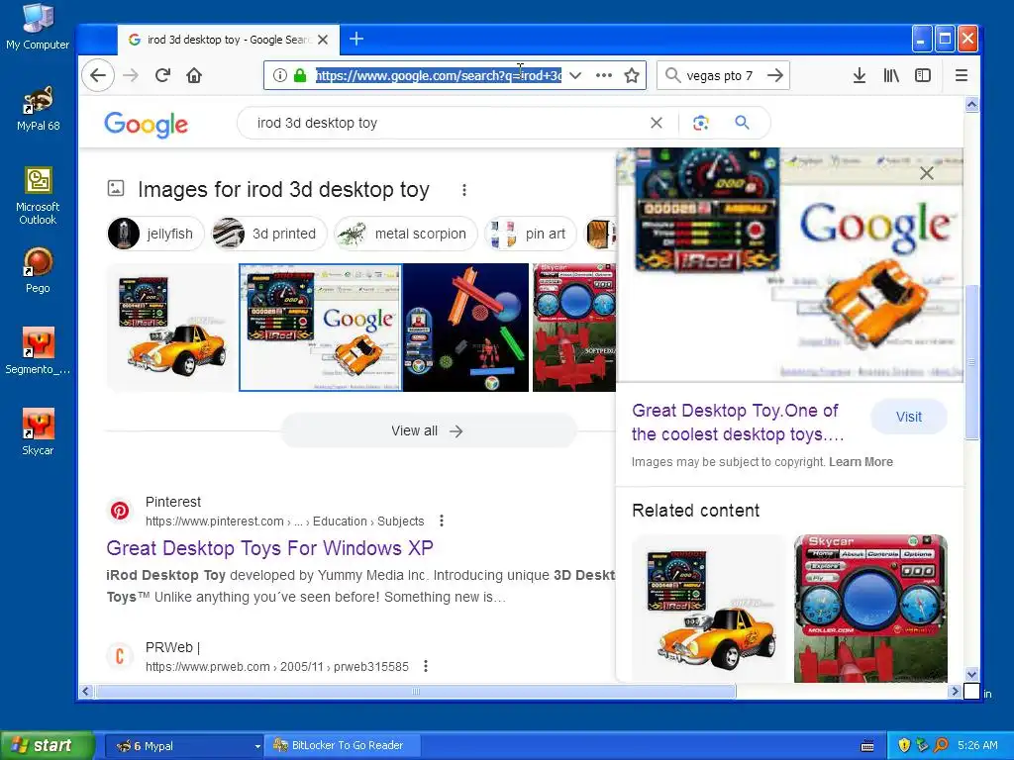This screenshot has width=1014, height=760.
Task: Click View all images button
Action: click(x=428, y=431)
